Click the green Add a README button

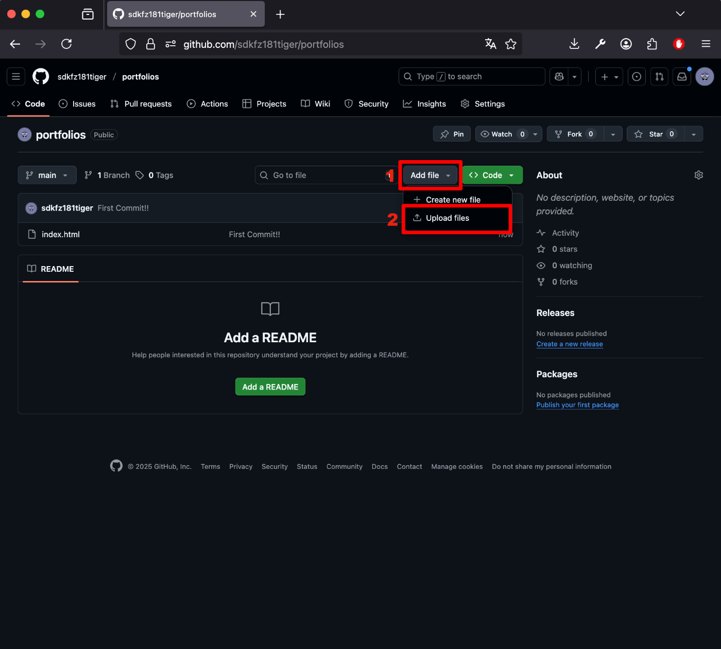(270, 387)
